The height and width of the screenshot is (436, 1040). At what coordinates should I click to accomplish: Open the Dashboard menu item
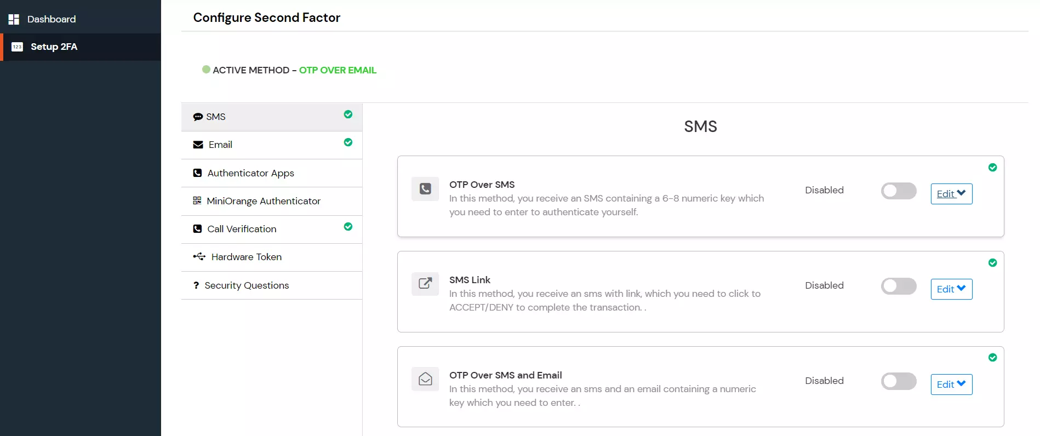click(x=52, y=19)
